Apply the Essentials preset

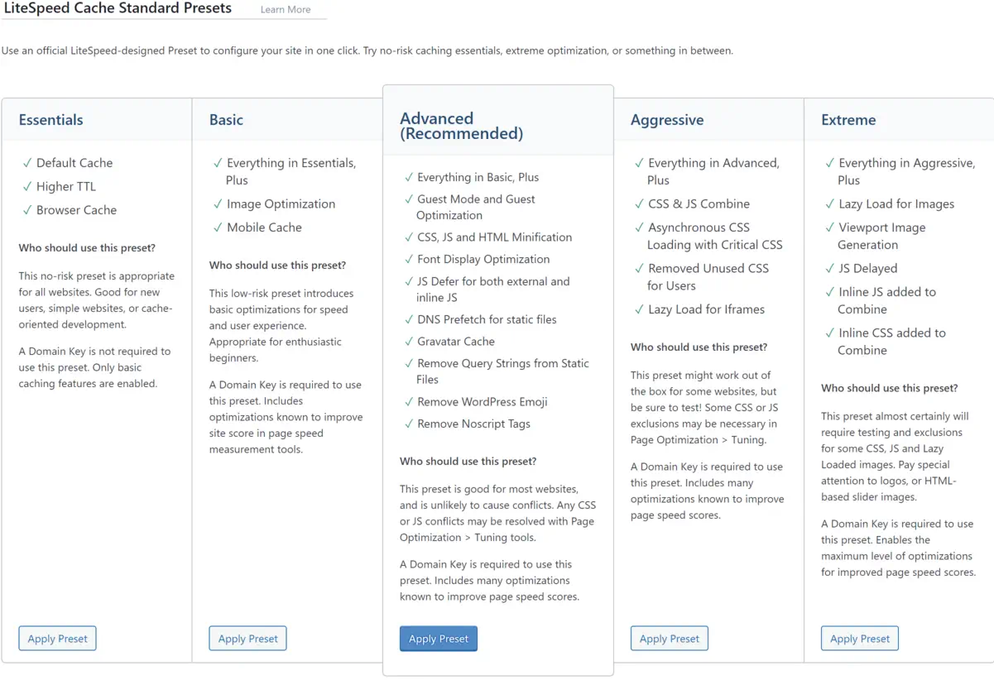click(57, 638)
